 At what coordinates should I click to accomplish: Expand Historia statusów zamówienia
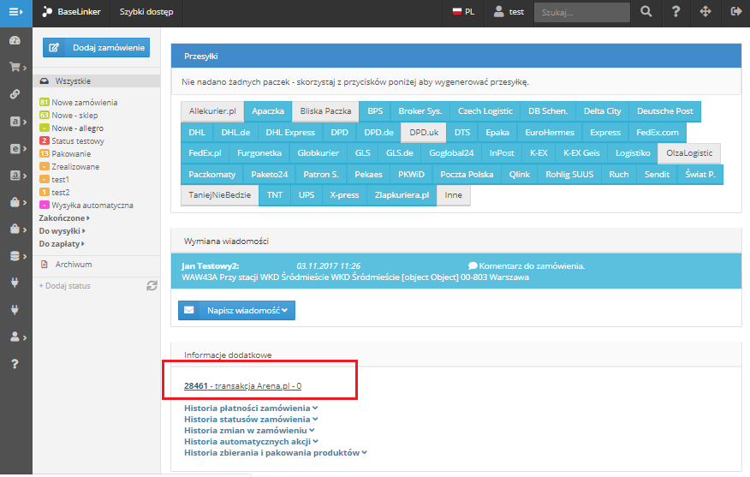coord(251,419)
